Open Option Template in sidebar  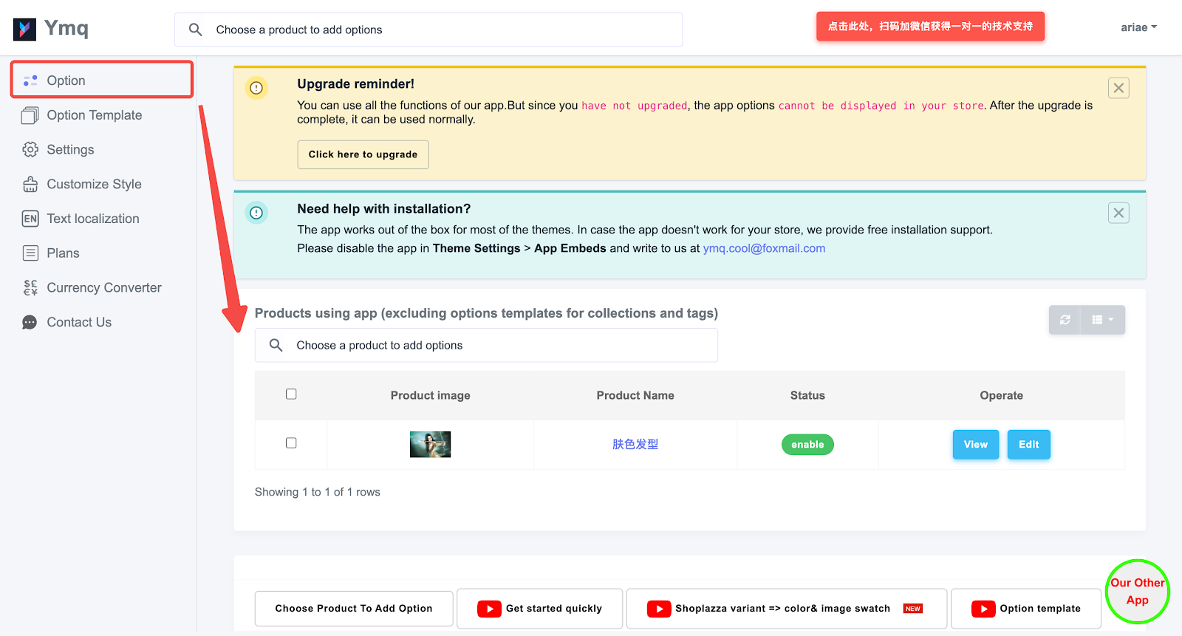(94, 115)
